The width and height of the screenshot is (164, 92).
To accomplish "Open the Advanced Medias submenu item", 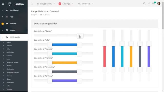I will pyautogui.click(x=13, y=62).
